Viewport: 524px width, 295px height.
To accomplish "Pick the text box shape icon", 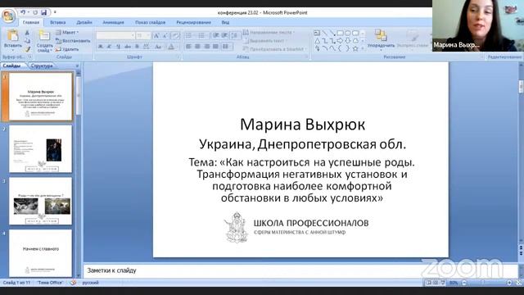I will click(x=317, y=33).
